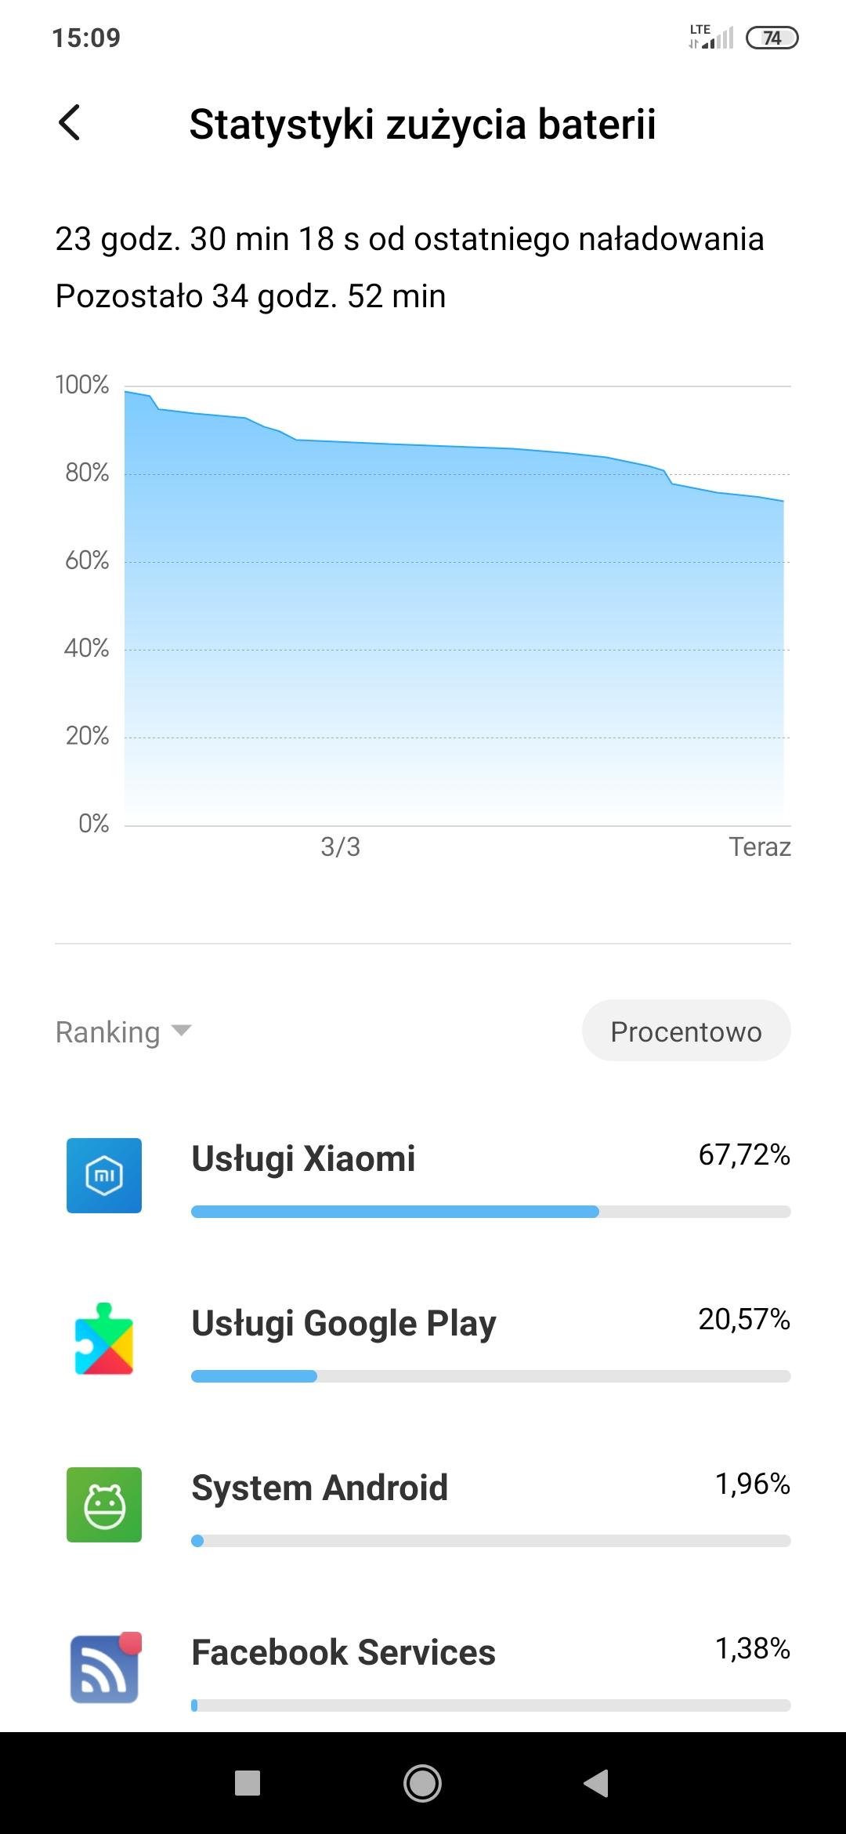846x1834 pixels.
Task: Tap the 'Teraz' label under the chart
Action: 759,846
